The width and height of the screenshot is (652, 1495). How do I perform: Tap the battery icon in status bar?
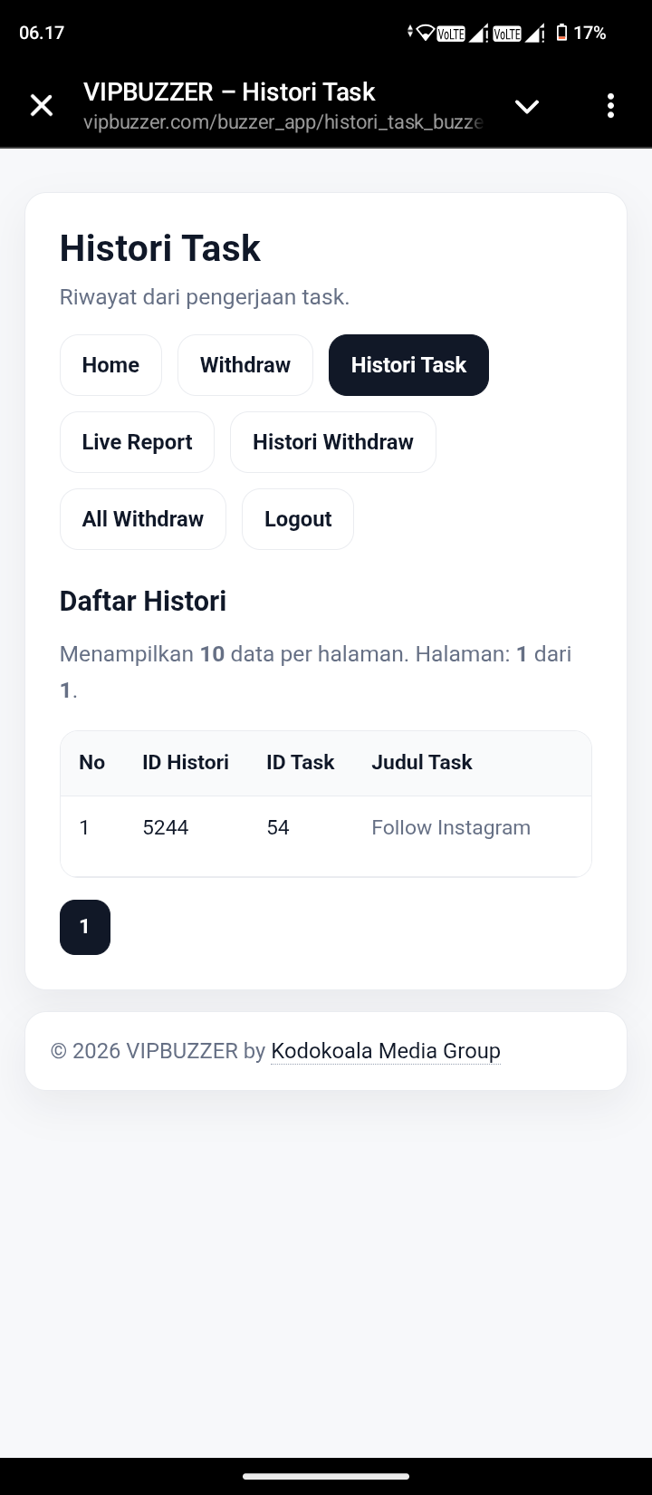pyautogui.click(x=561, y=34)
